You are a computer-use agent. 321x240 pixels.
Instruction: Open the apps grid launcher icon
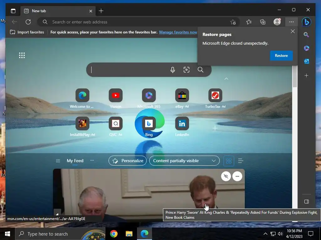(x=22, y=55)
